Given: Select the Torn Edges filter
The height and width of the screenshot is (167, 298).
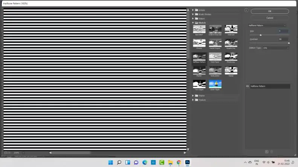Looking at the screenshot, I should (x=199, y=84).
